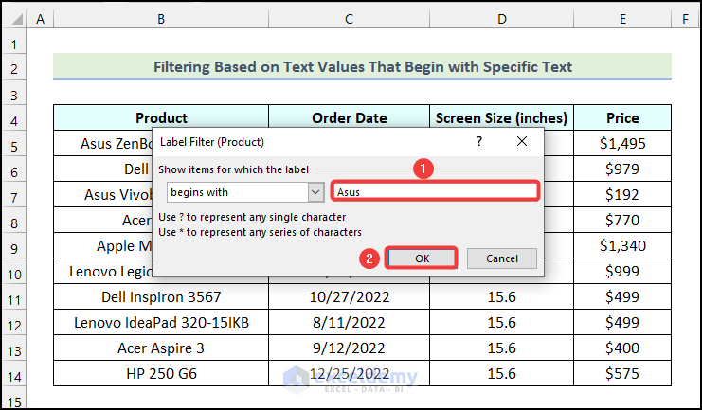Close the Label Filter dialog
The image size is (702, 410).
(x=522, y=141)
